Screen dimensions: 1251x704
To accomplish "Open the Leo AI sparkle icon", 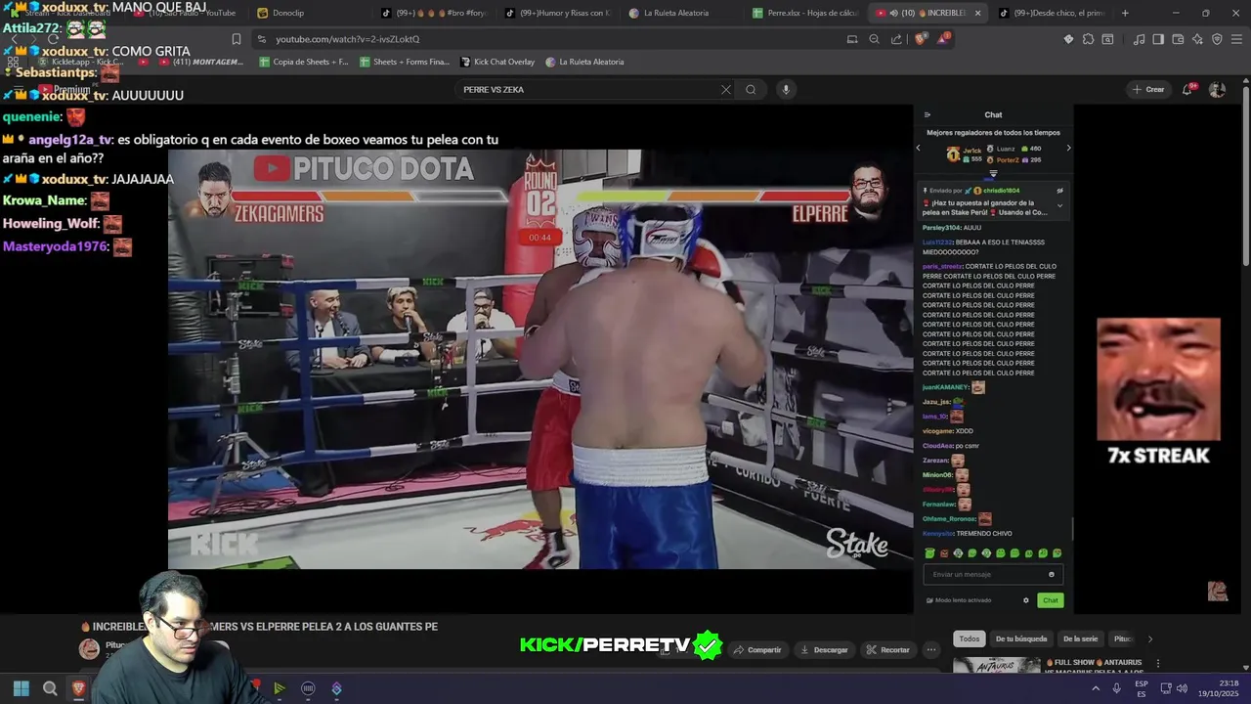I will (x=1197, y=39).
